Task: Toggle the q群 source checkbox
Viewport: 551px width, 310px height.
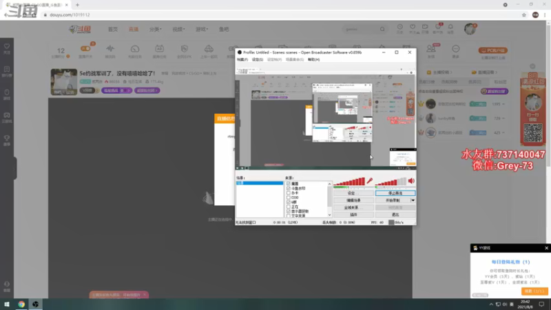Action: (289, 202)
